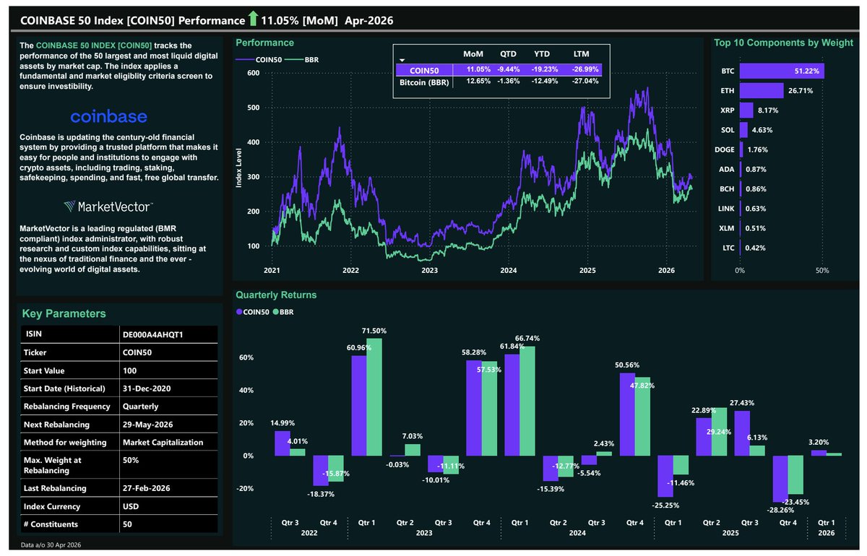This screenshot has width=867, height=556.
Task: Click the BBR green dot legend in Quarterly Returns
Action: [284, 312]
